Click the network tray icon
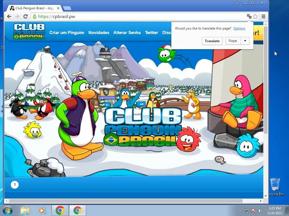Screen dimensions: 289x216 point(247,211)
